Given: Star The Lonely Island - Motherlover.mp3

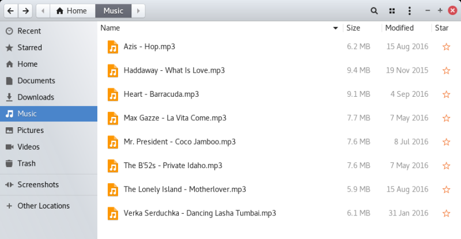Looking at the screenshot, I should pos(446,189).
